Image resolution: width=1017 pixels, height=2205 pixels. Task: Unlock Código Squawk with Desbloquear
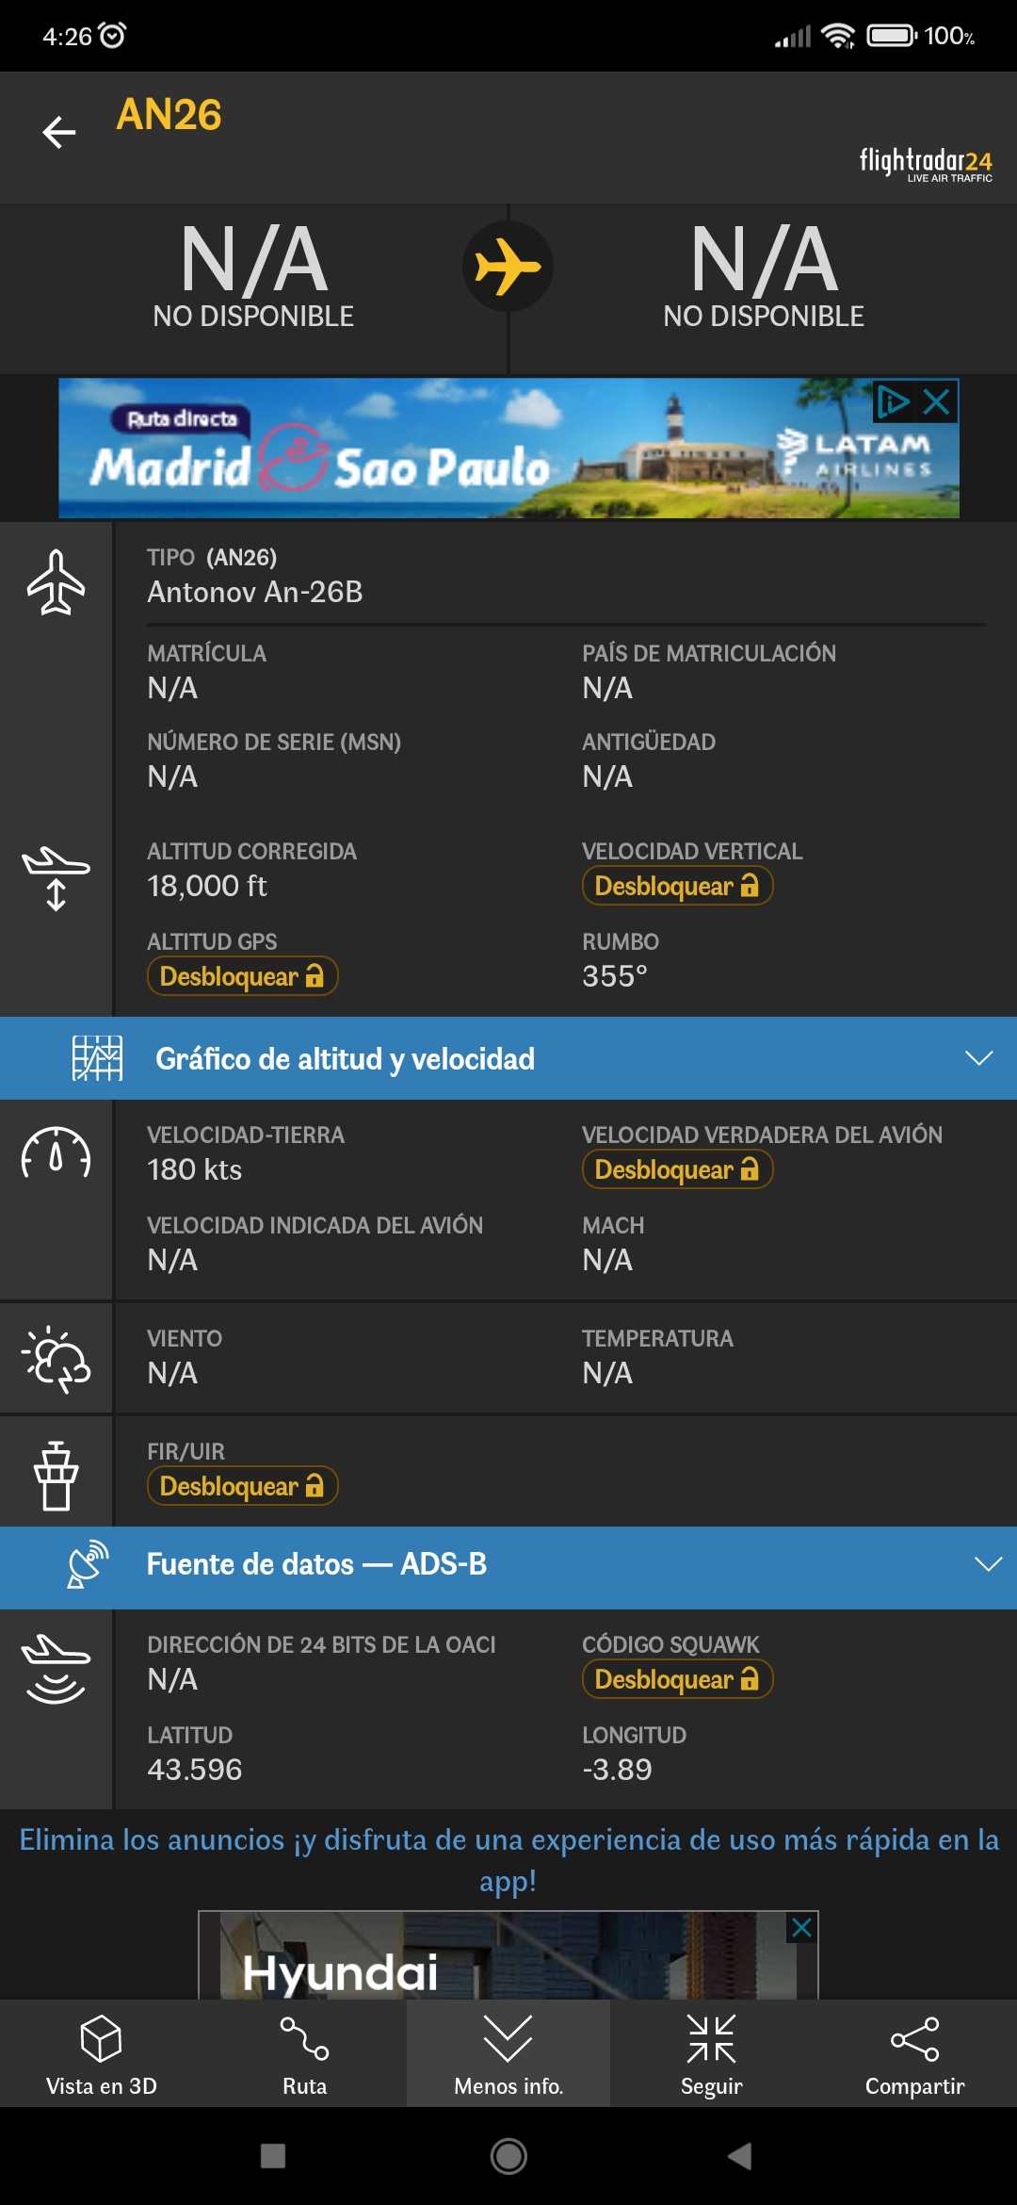[677, 1679]
